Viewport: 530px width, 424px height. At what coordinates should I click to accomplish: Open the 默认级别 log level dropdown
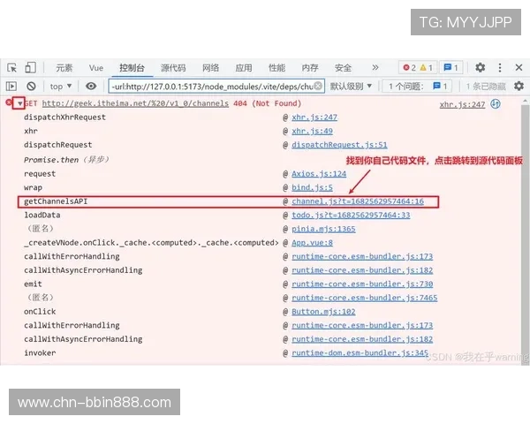pos(350,86)
